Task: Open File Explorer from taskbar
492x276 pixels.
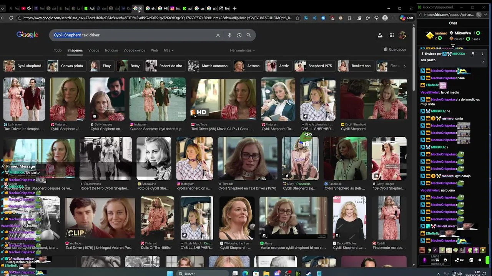Action: (x=266, y=274)
